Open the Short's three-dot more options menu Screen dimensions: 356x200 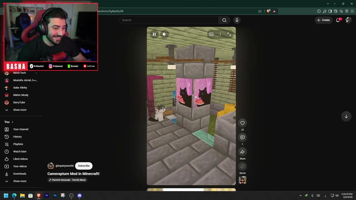pyautogui.click(x=220, y=34)
